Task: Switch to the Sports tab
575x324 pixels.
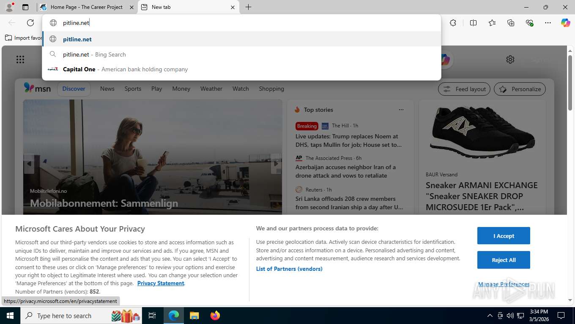Action: 133,89
